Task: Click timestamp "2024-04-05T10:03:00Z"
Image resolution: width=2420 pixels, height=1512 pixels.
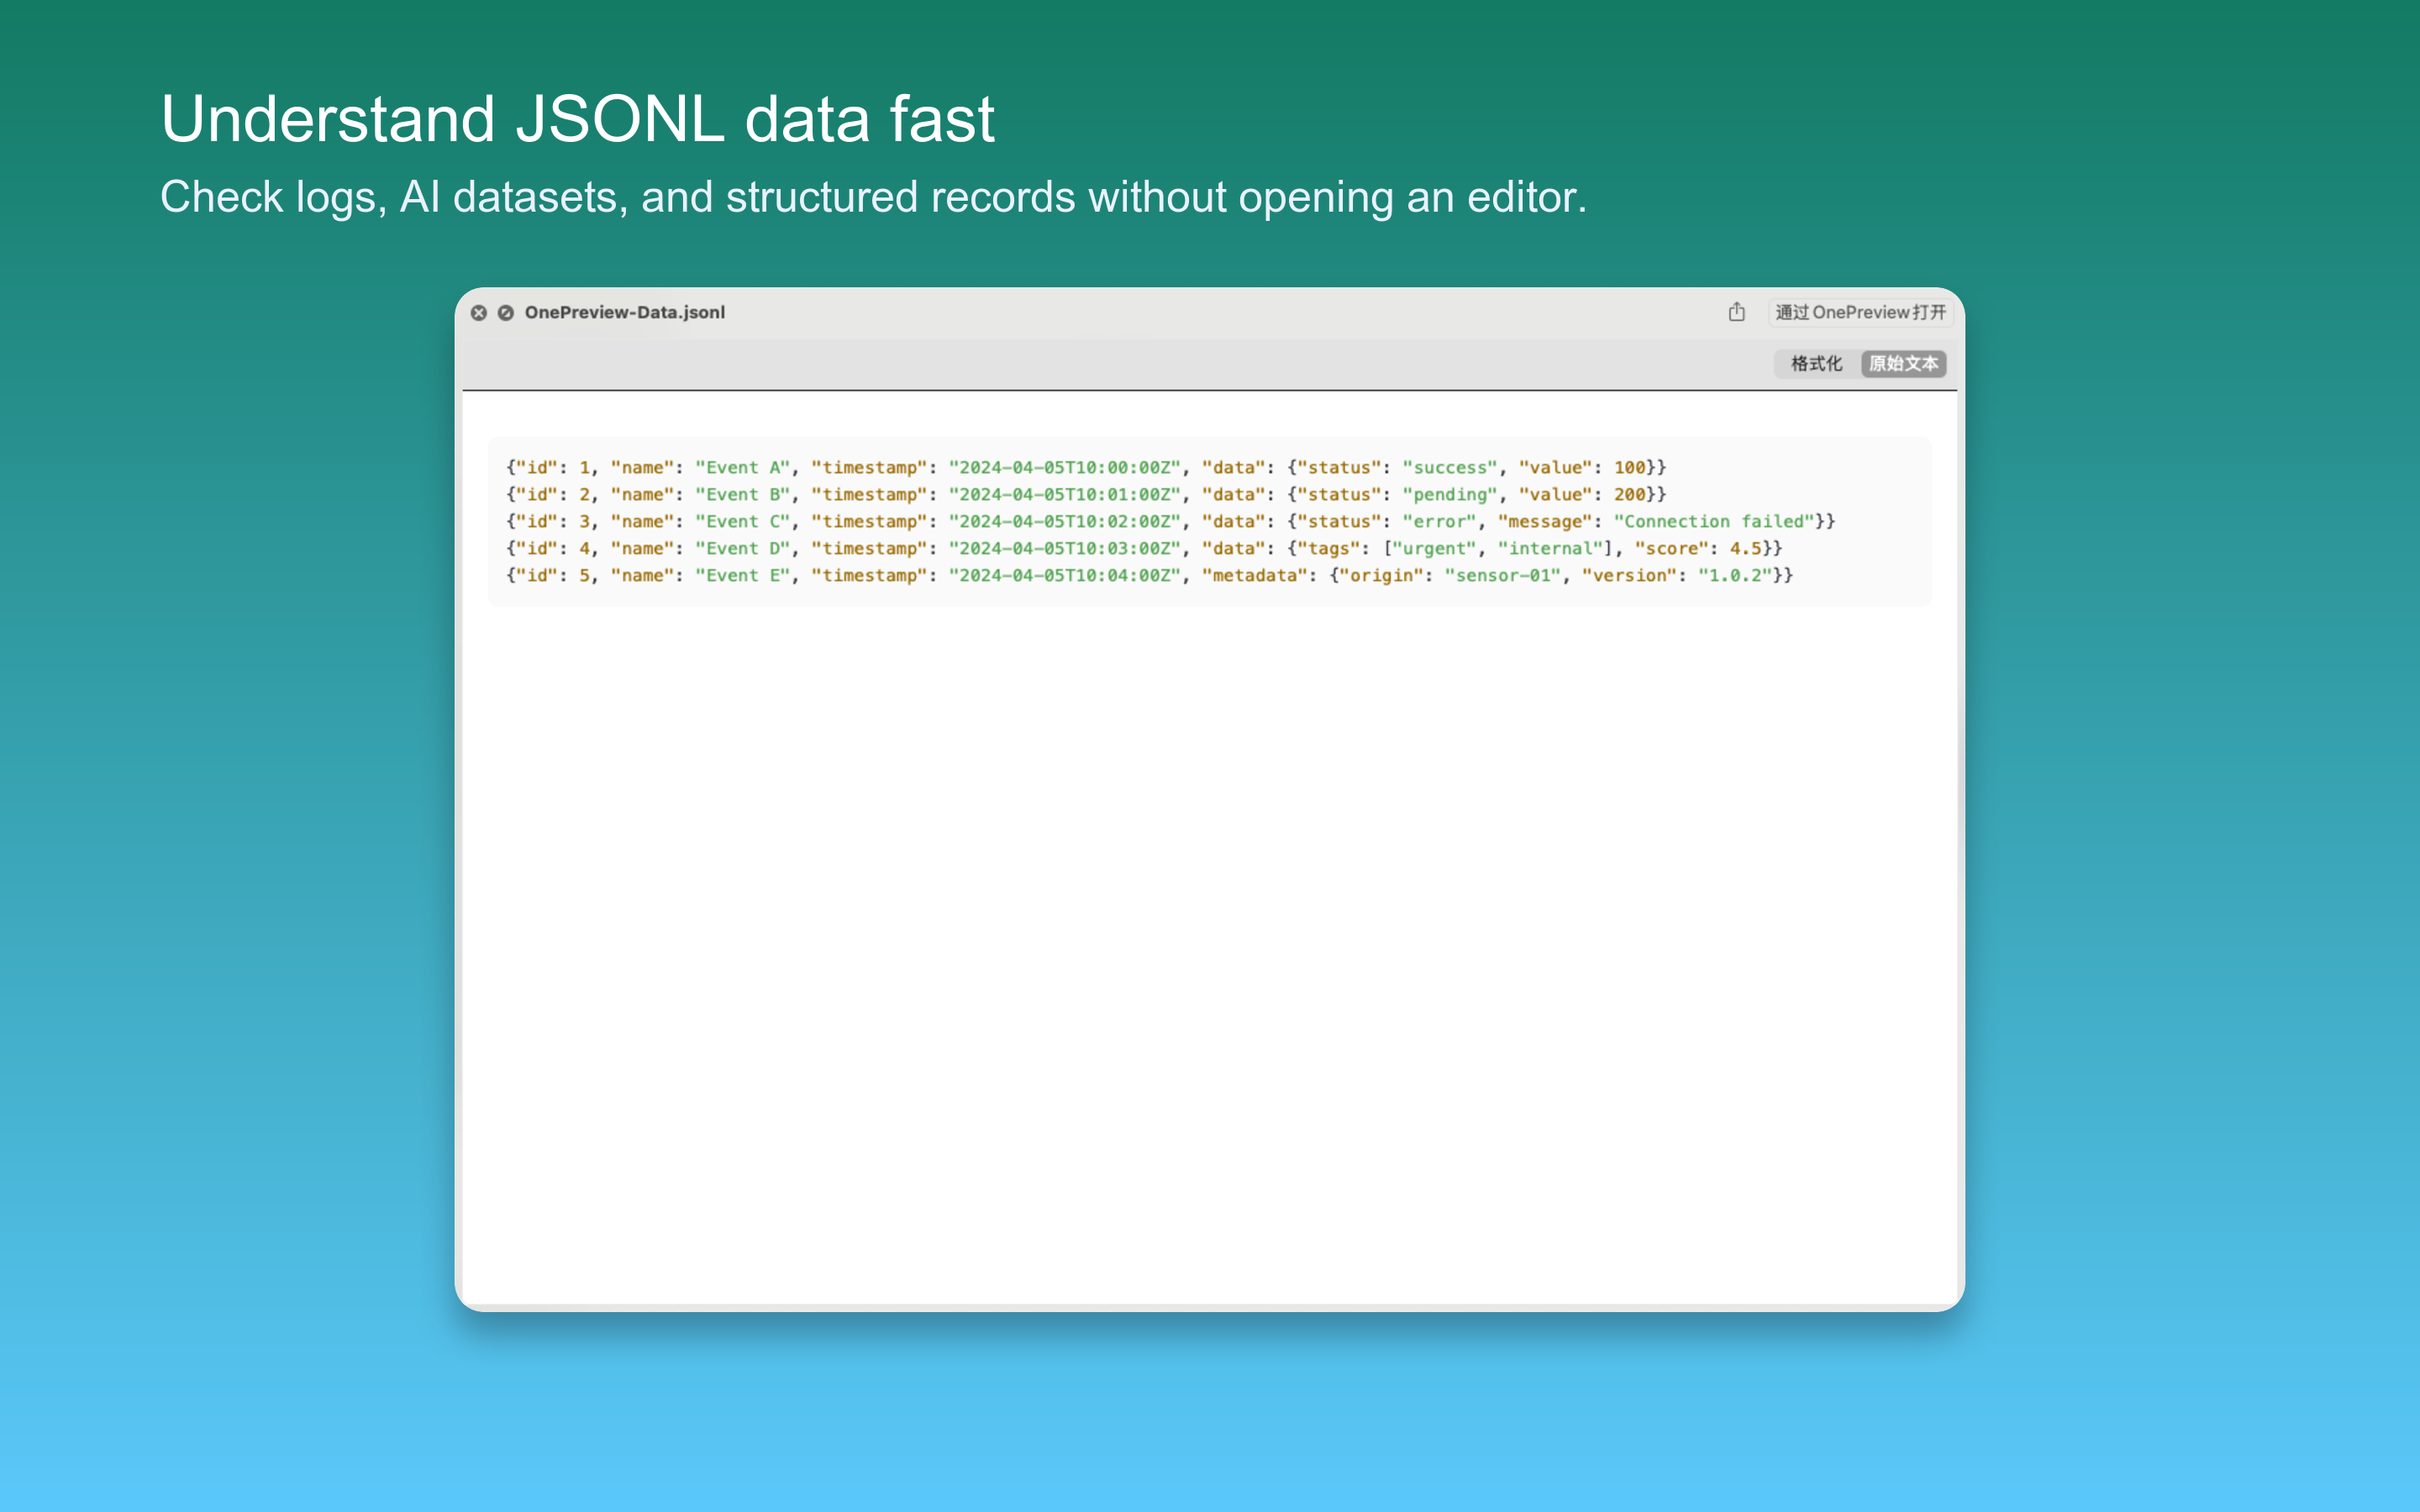Action: click(x=1065, y=548)
